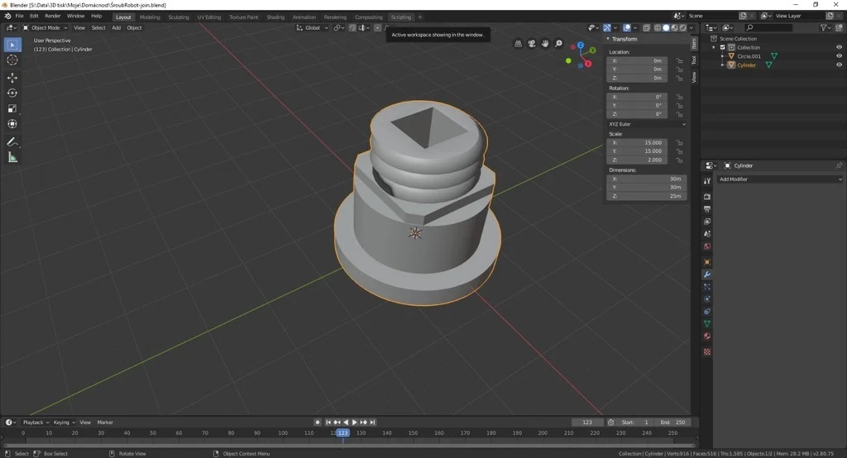This screenshot has height=458, width=847.
Task: Toggle orthographic view with grid icon
Action: pyautogui.click(x=518, y=44)
